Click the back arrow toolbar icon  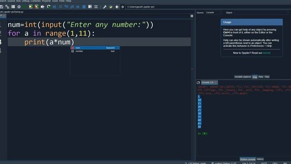[x=117, y=7]
